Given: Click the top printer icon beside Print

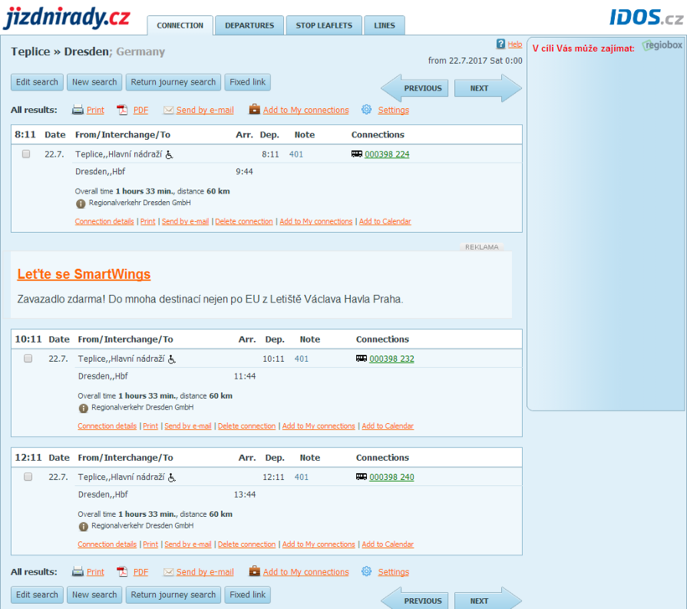Looking at the screenshot, I should 78,110.
